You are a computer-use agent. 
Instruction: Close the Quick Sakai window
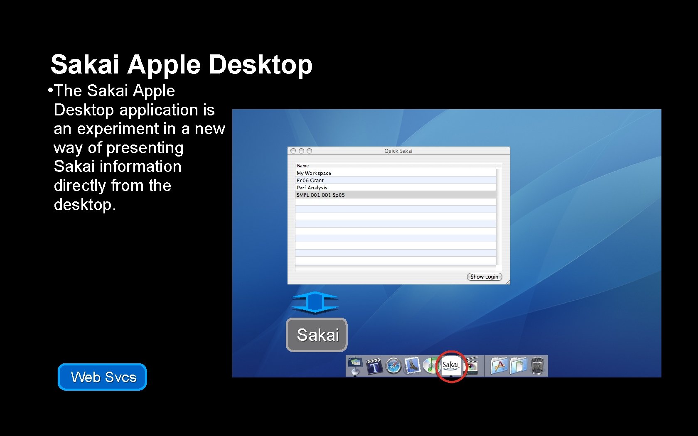293,151
